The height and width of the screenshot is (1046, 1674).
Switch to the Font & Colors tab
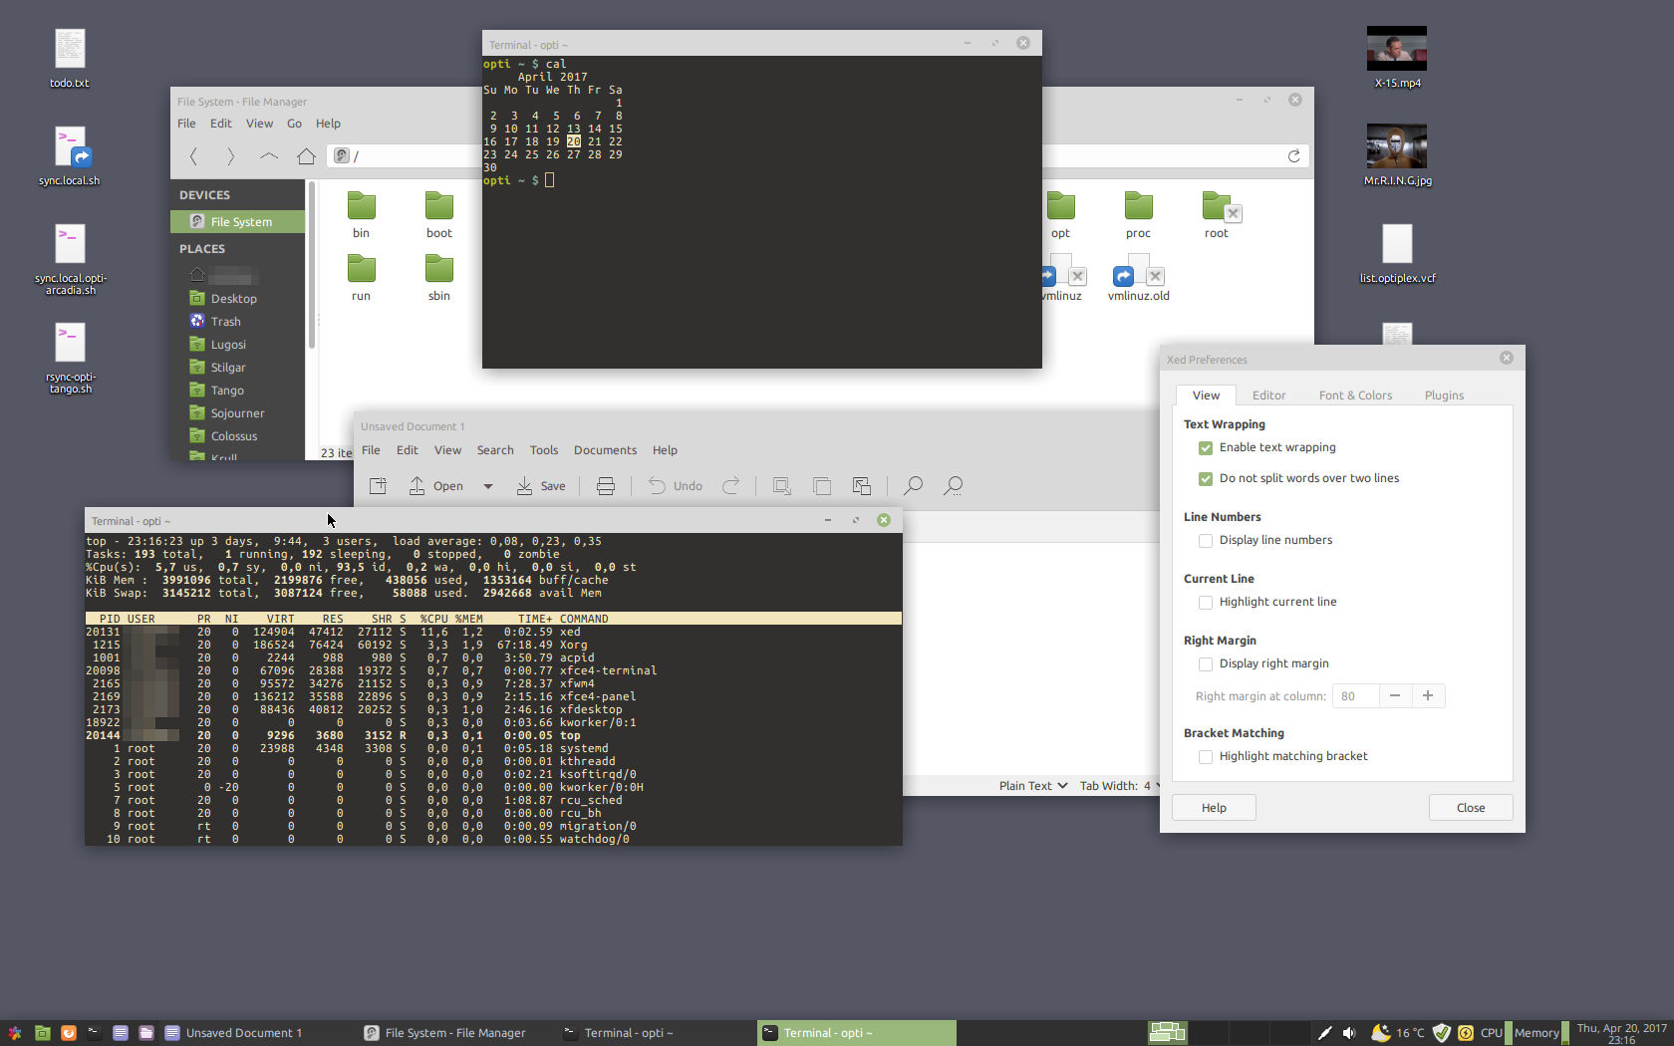[1355, 395]
